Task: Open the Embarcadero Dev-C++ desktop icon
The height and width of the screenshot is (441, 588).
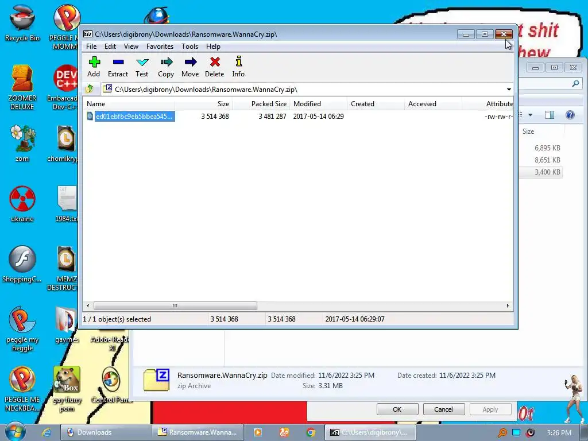Action: point(64,87)
